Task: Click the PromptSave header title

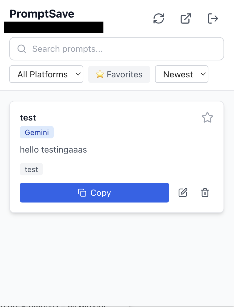Action: tap(42, 14)
